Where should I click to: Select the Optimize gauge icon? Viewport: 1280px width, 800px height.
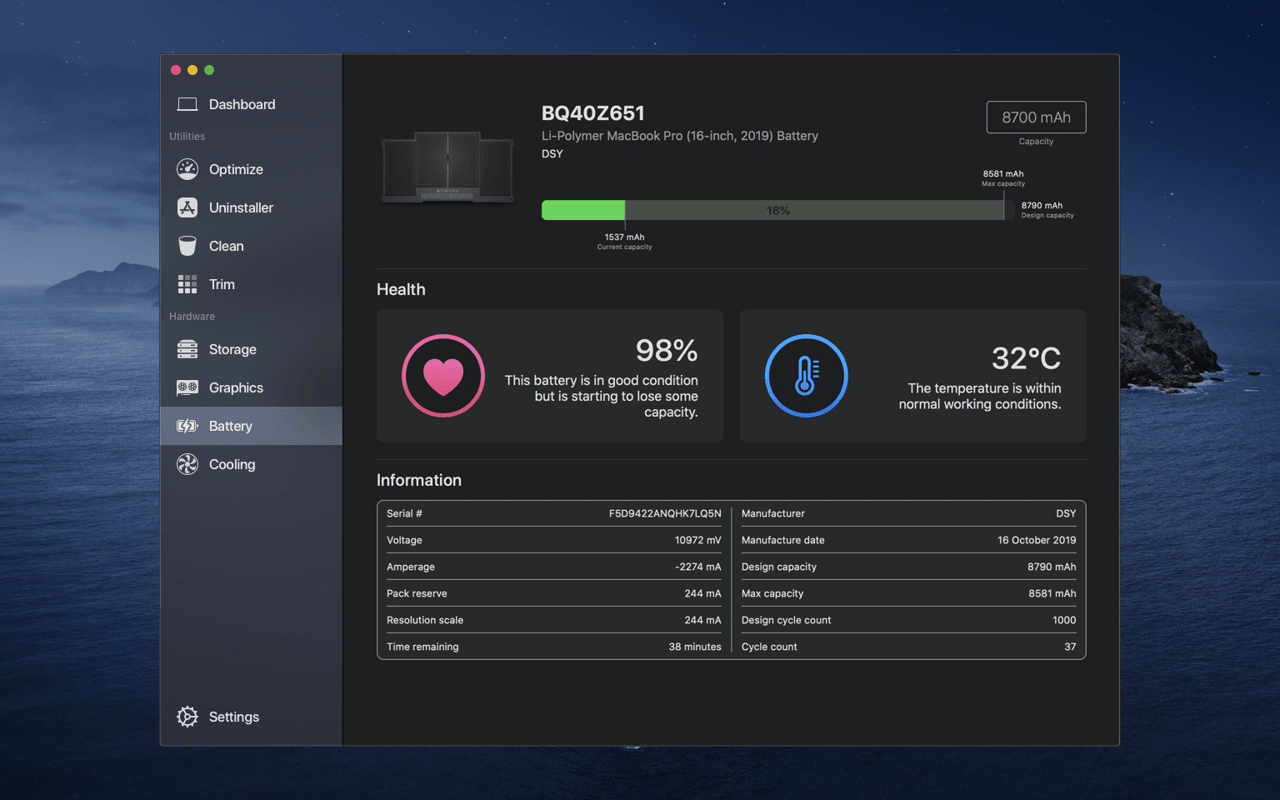pos(187,169)
